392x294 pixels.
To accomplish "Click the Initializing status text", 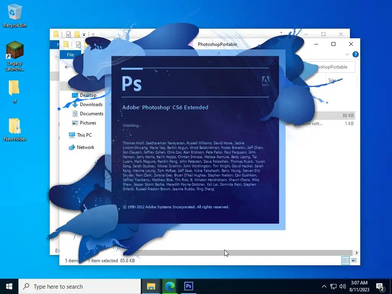I will click(x=132, y=126).
